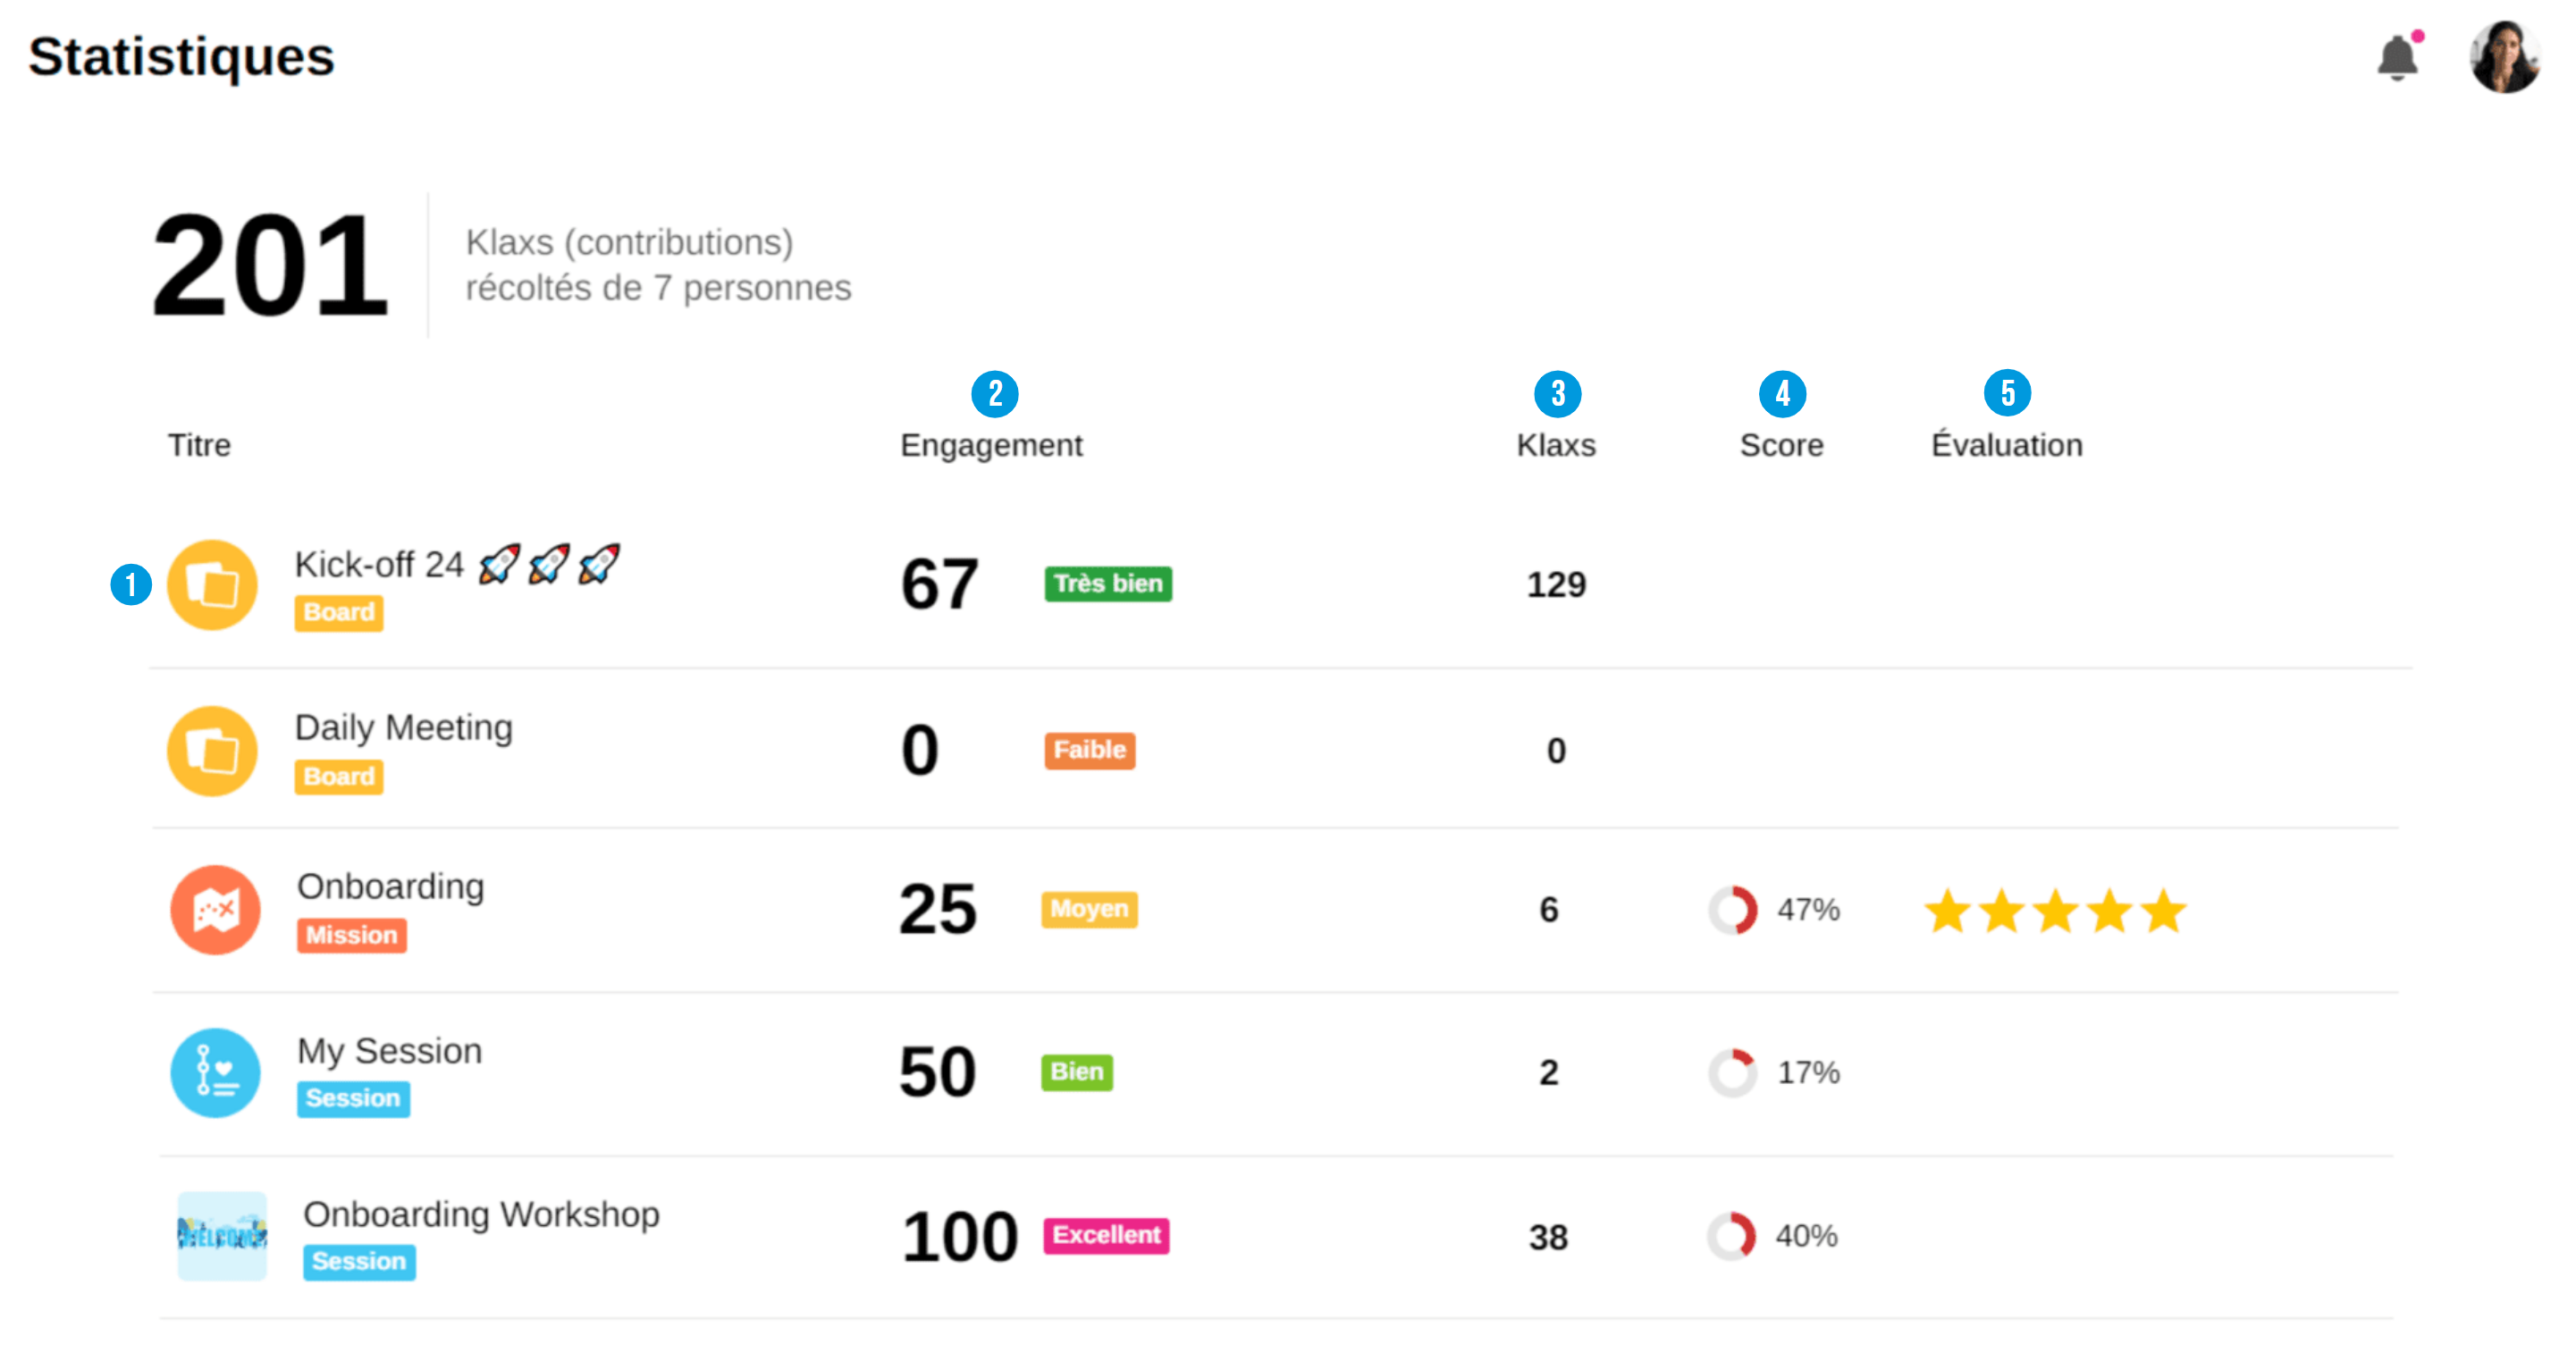Open the notifications bell
Screen dimensions: 2576x1353
coord(2397,58)
